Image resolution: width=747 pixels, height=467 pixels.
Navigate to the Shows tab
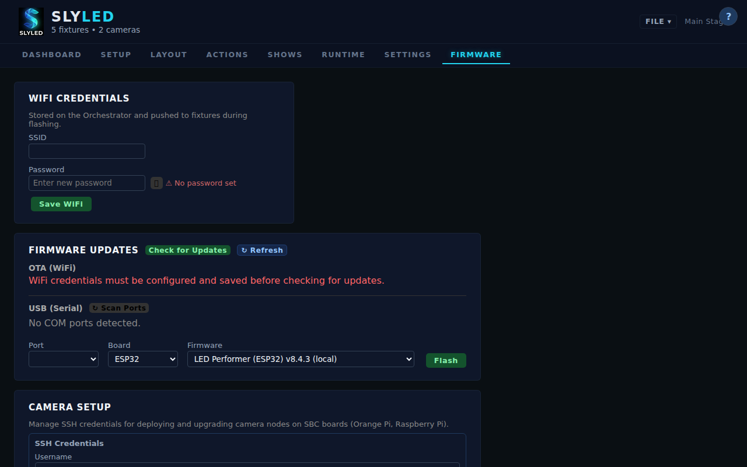click(x=285, y=55)
